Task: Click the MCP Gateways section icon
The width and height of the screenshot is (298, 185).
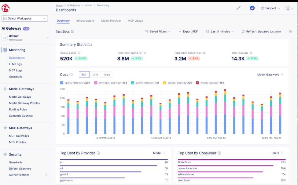Action: [5, 128]
